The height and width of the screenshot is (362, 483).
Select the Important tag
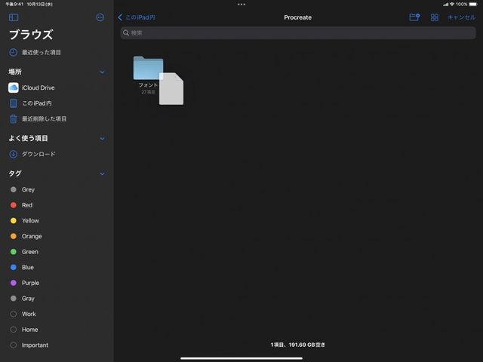tap(29, 345)
